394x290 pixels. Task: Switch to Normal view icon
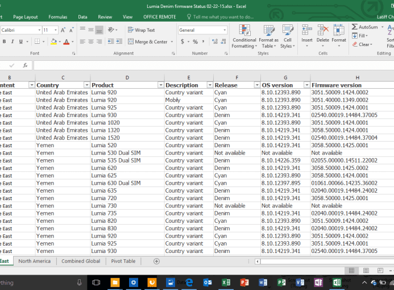(351, 271)
